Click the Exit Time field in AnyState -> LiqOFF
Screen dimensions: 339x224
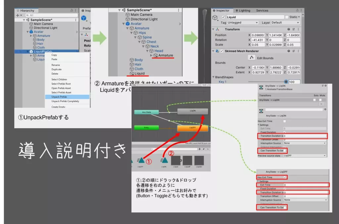tap(306, 185)
